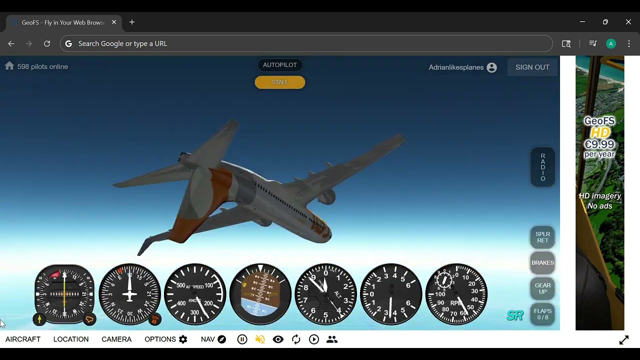640x360 pixels.
Task: Click the RPM tachometer gauge
Action: pos(456,294)
